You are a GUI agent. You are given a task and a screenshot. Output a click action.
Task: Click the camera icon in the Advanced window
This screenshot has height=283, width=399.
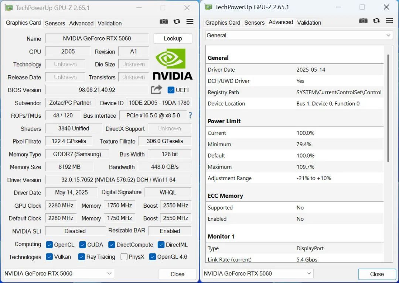click(363, 21)
